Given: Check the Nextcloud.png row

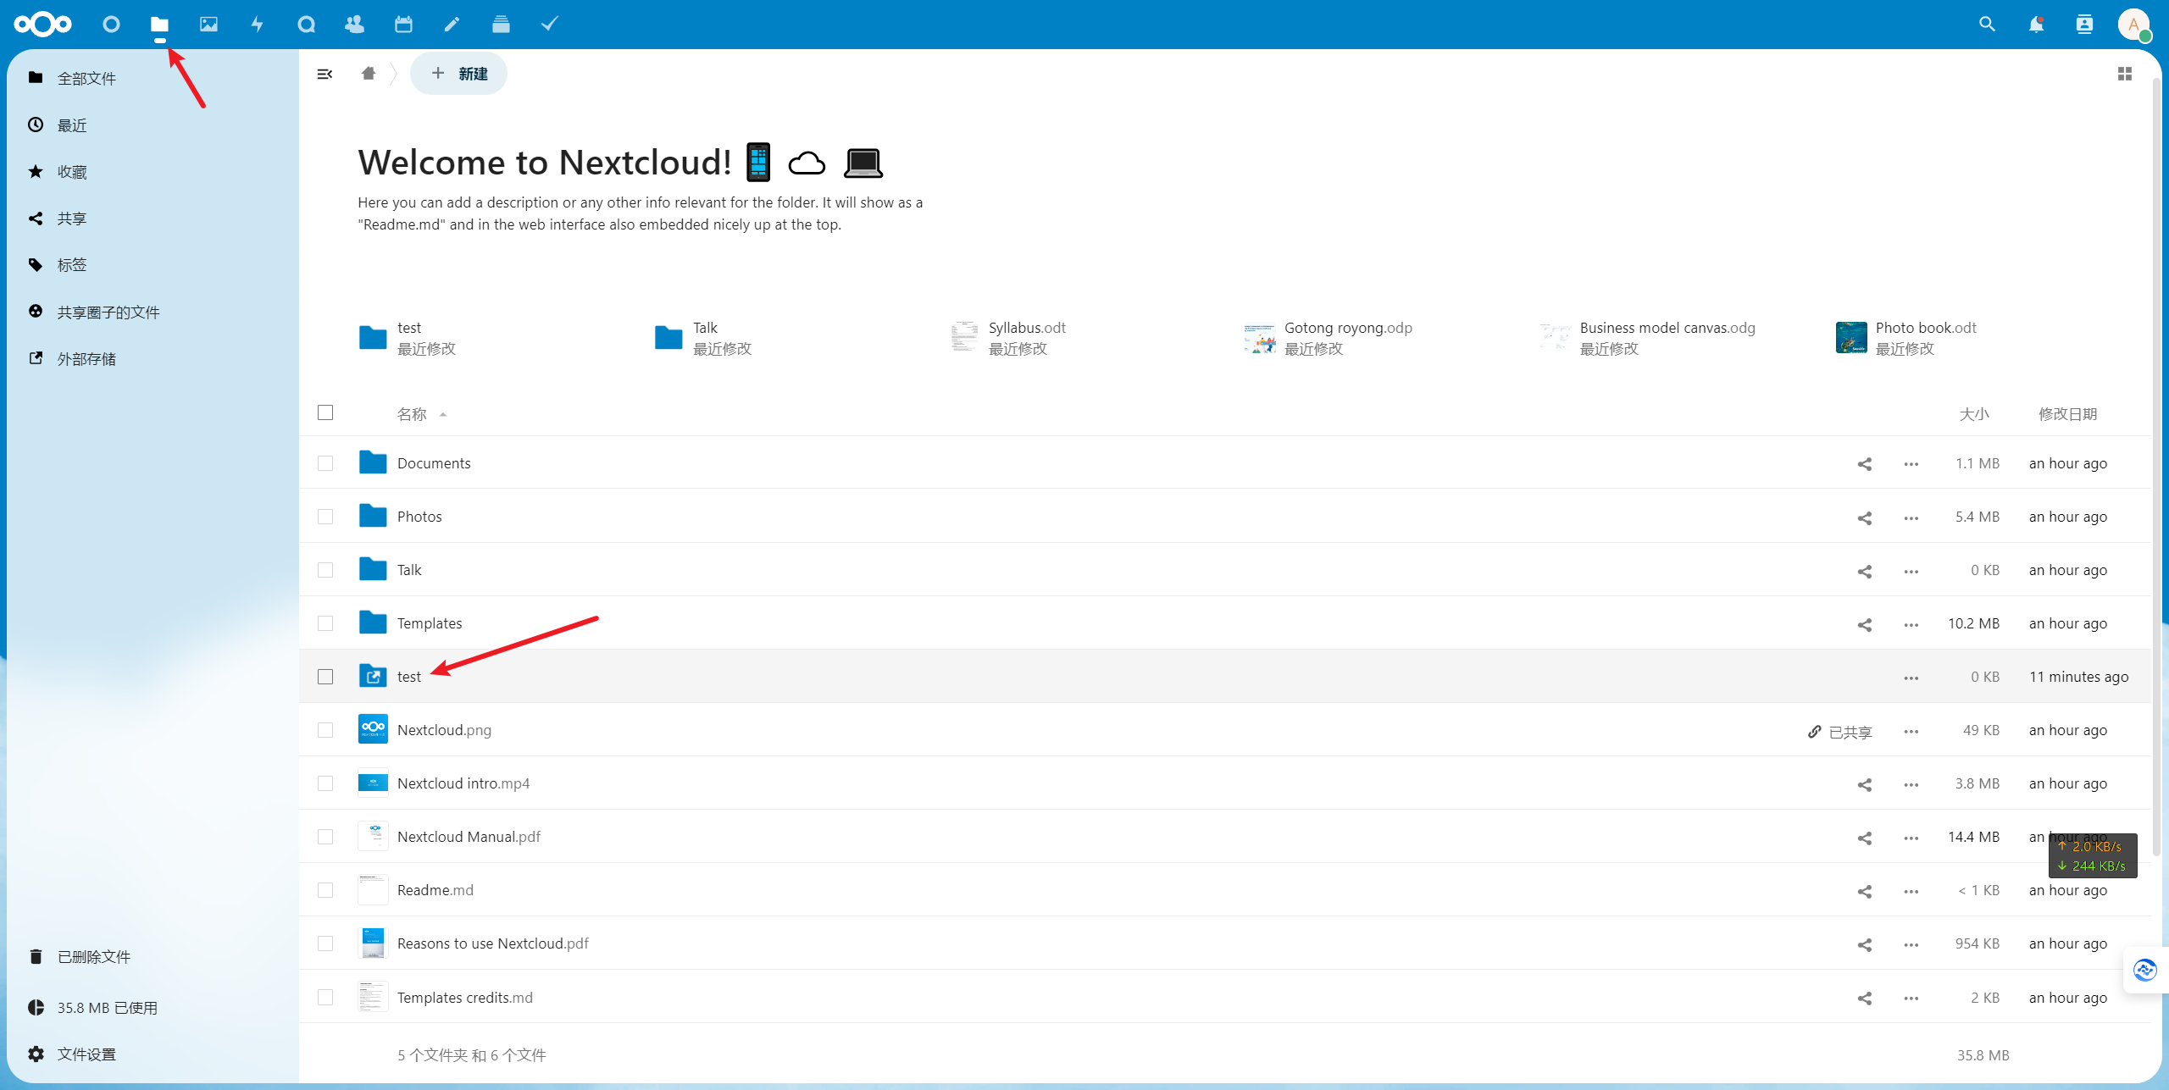Looking at the screenshot, I should point(325,730).
